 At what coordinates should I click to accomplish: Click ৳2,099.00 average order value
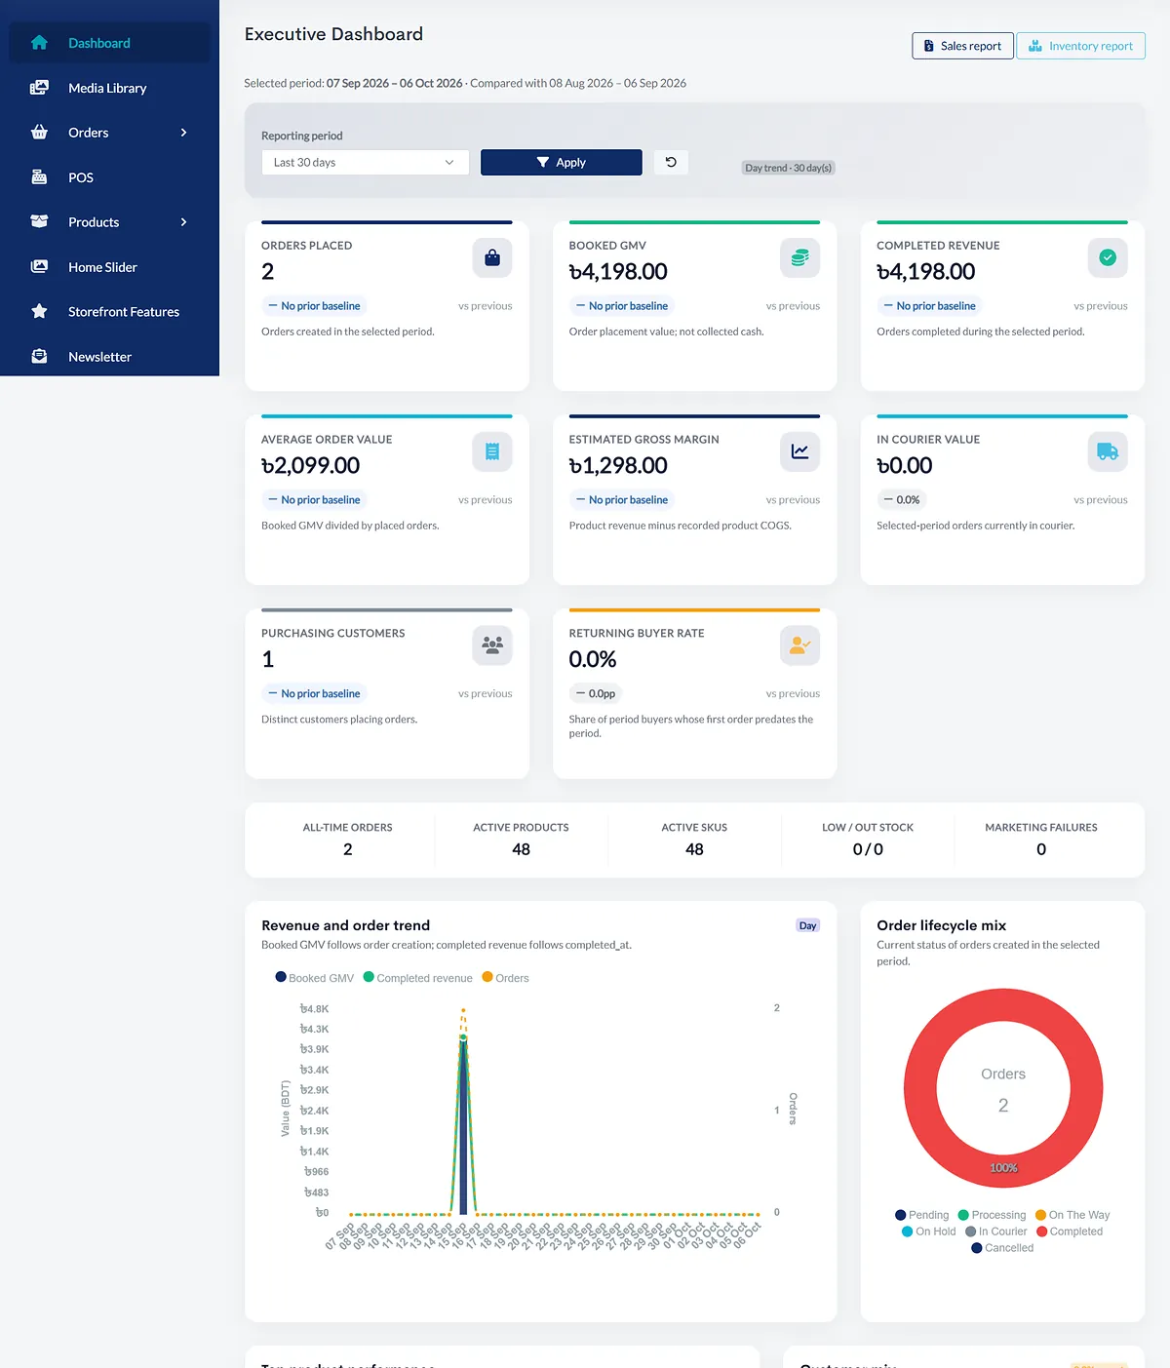[311, 465]
